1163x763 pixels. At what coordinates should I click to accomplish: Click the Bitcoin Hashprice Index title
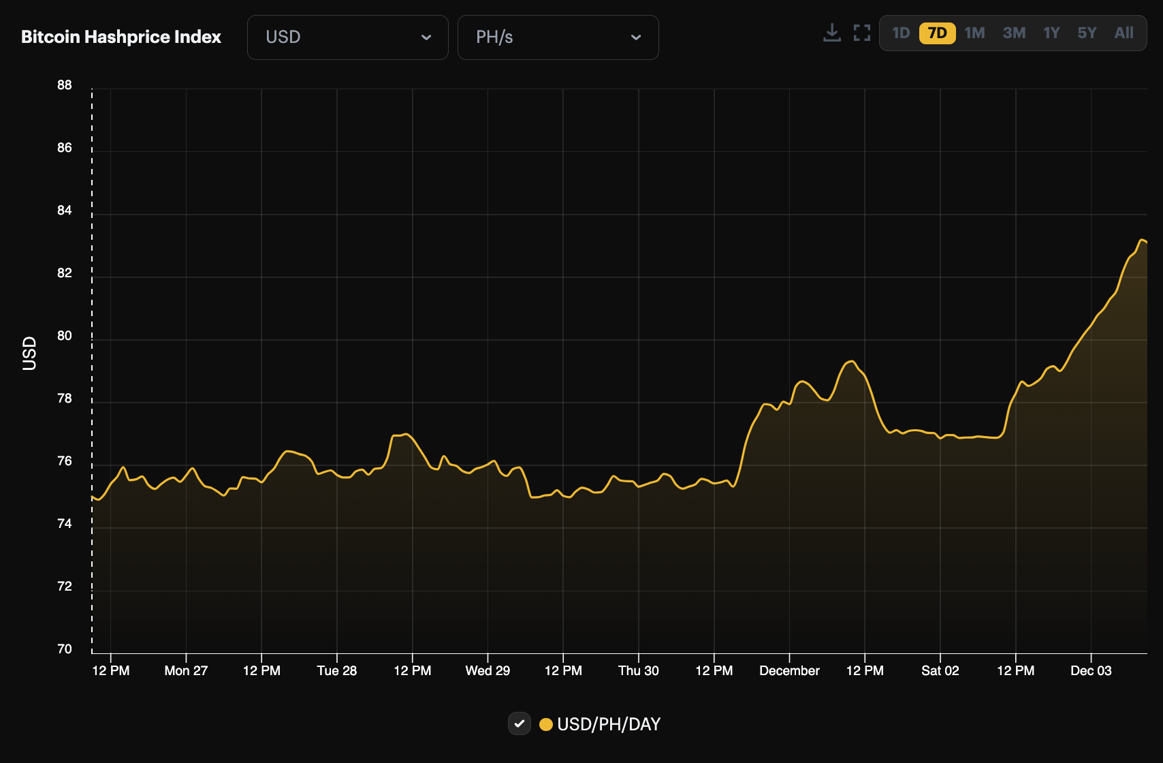tap(121, 37)
